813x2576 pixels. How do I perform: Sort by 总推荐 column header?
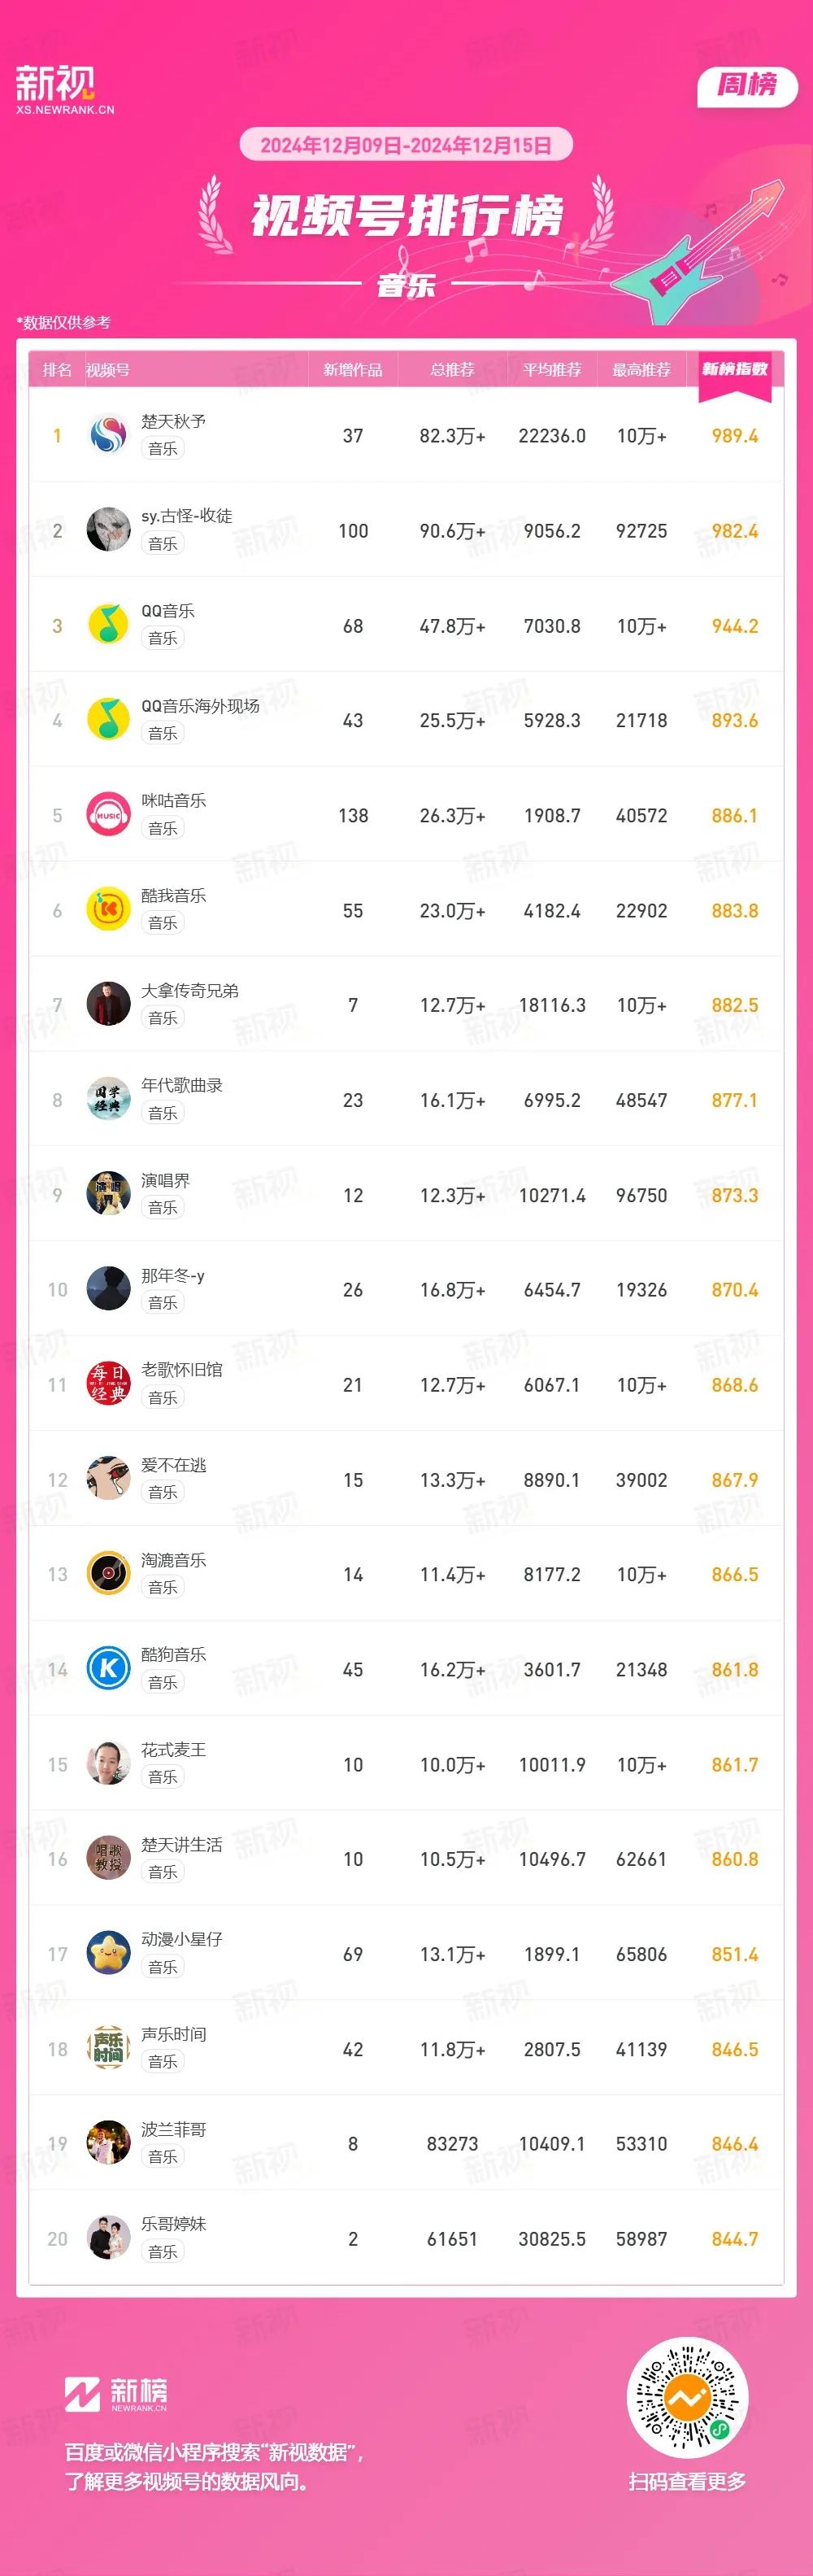pos(452,370)
